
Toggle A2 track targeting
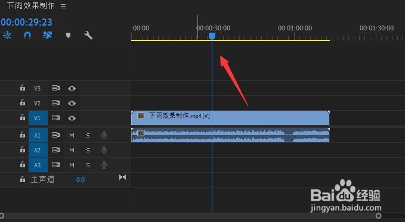[x=38, y=150]
